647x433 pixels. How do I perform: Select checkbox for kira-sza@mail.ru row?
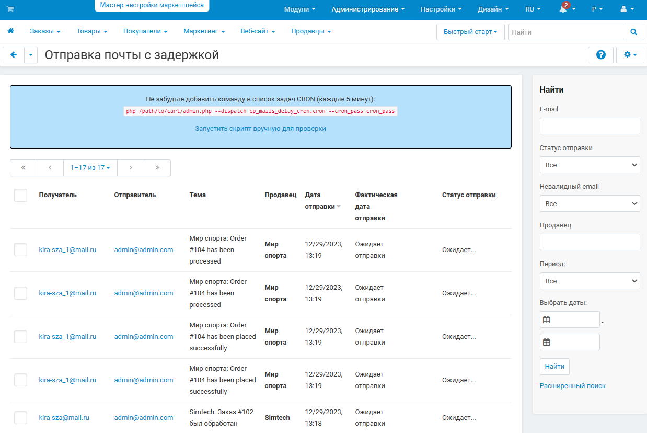click(20, 418)
